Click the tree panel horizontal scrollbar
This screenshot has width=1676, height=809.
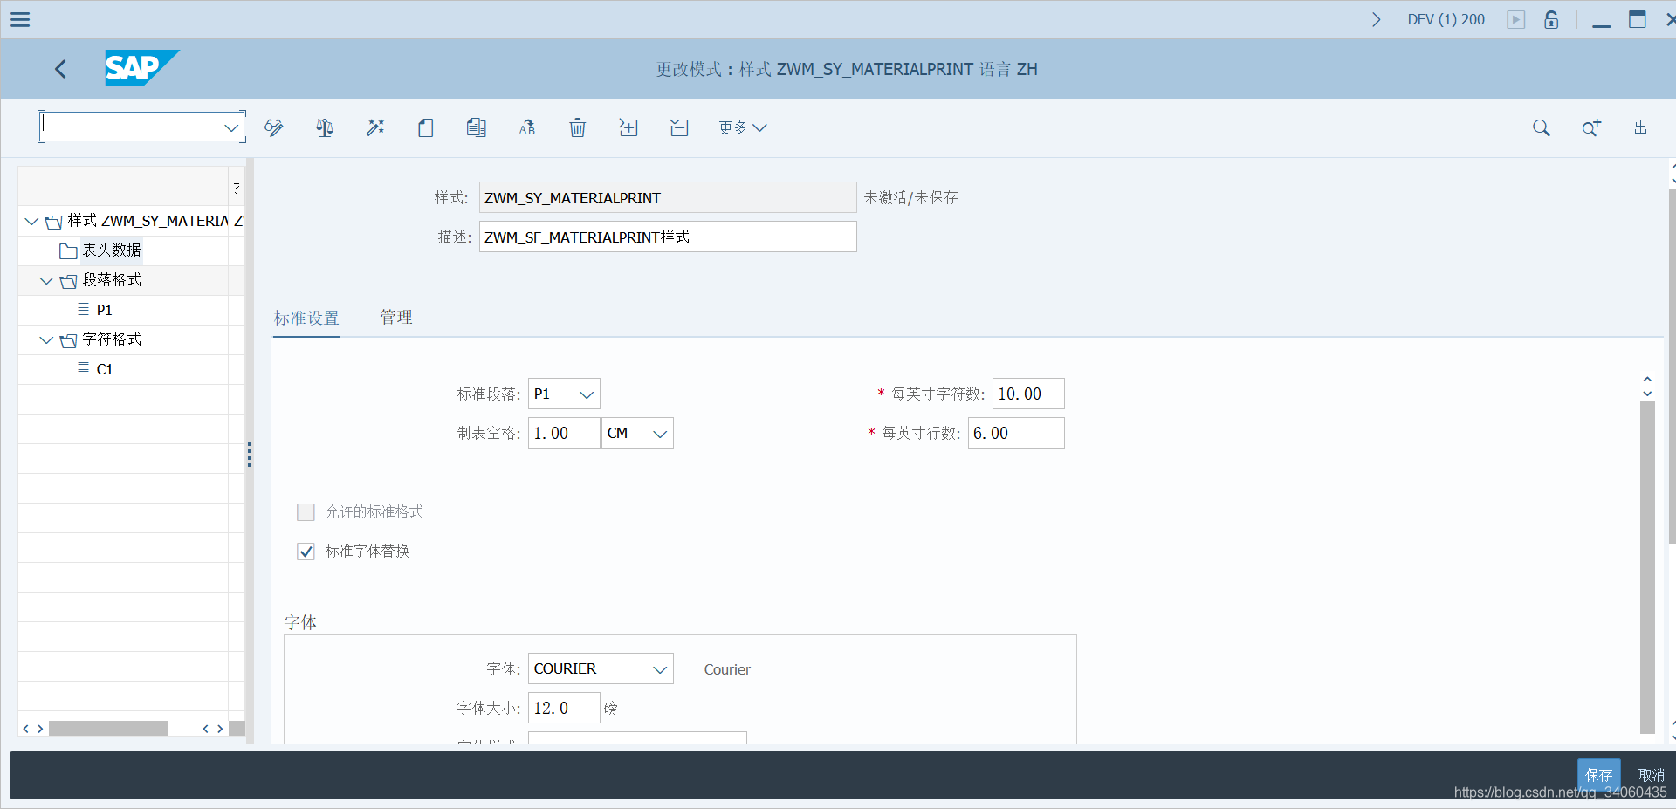(x=108, y=729)
